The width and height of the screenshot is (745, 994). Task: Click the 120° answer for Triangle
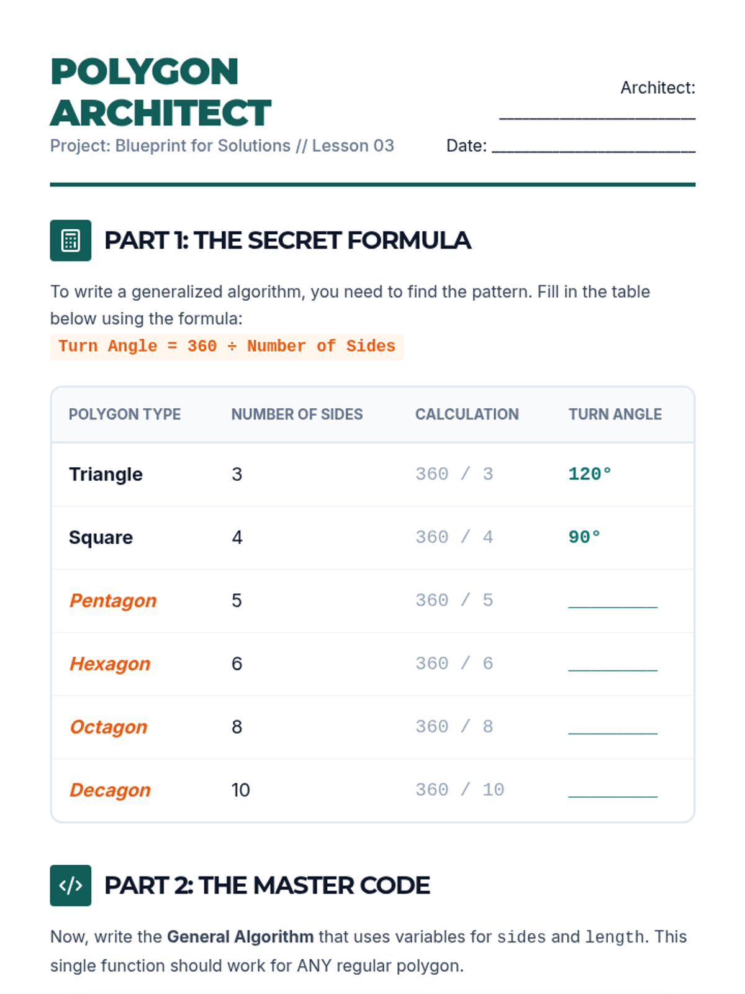click(x=590, y=474)
